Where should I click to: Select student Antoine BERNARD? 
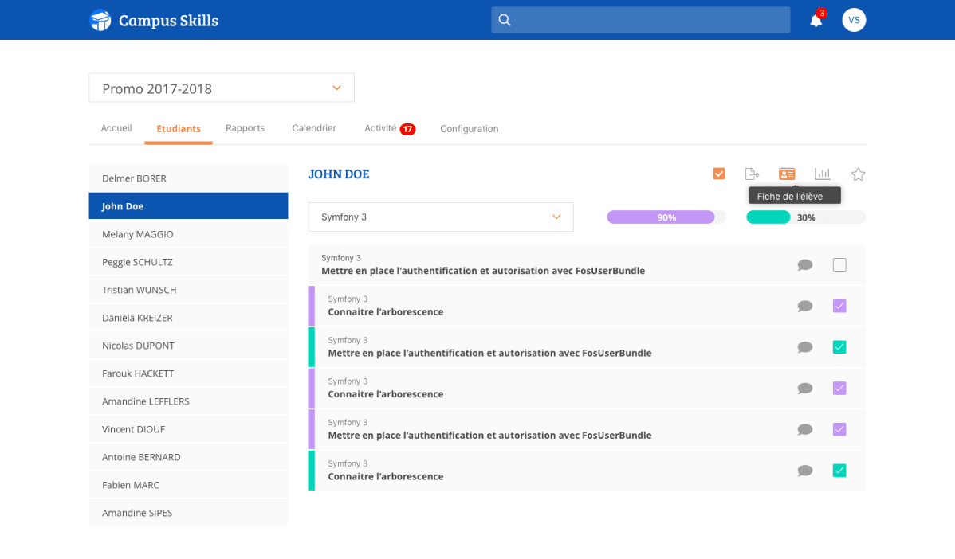point(188,457)
